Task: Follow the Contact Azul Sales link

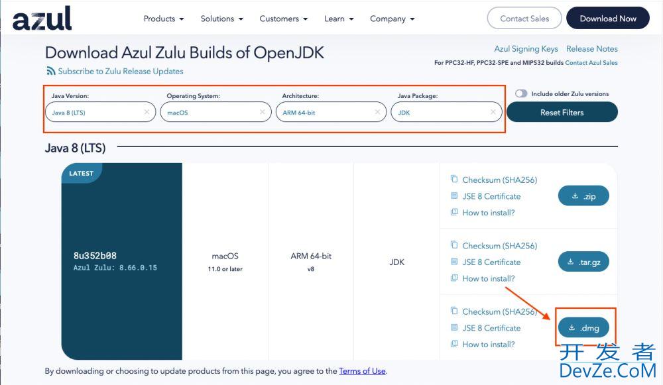Action: [591, 62]
